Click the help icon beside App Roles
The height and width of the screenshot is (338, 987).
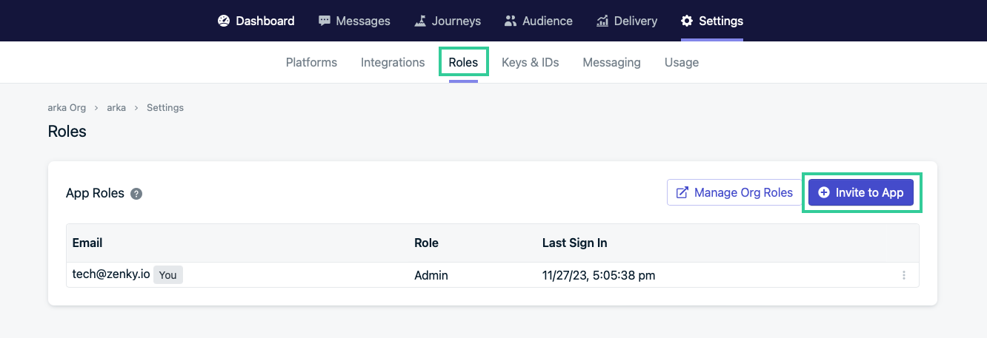coord(136,194)
